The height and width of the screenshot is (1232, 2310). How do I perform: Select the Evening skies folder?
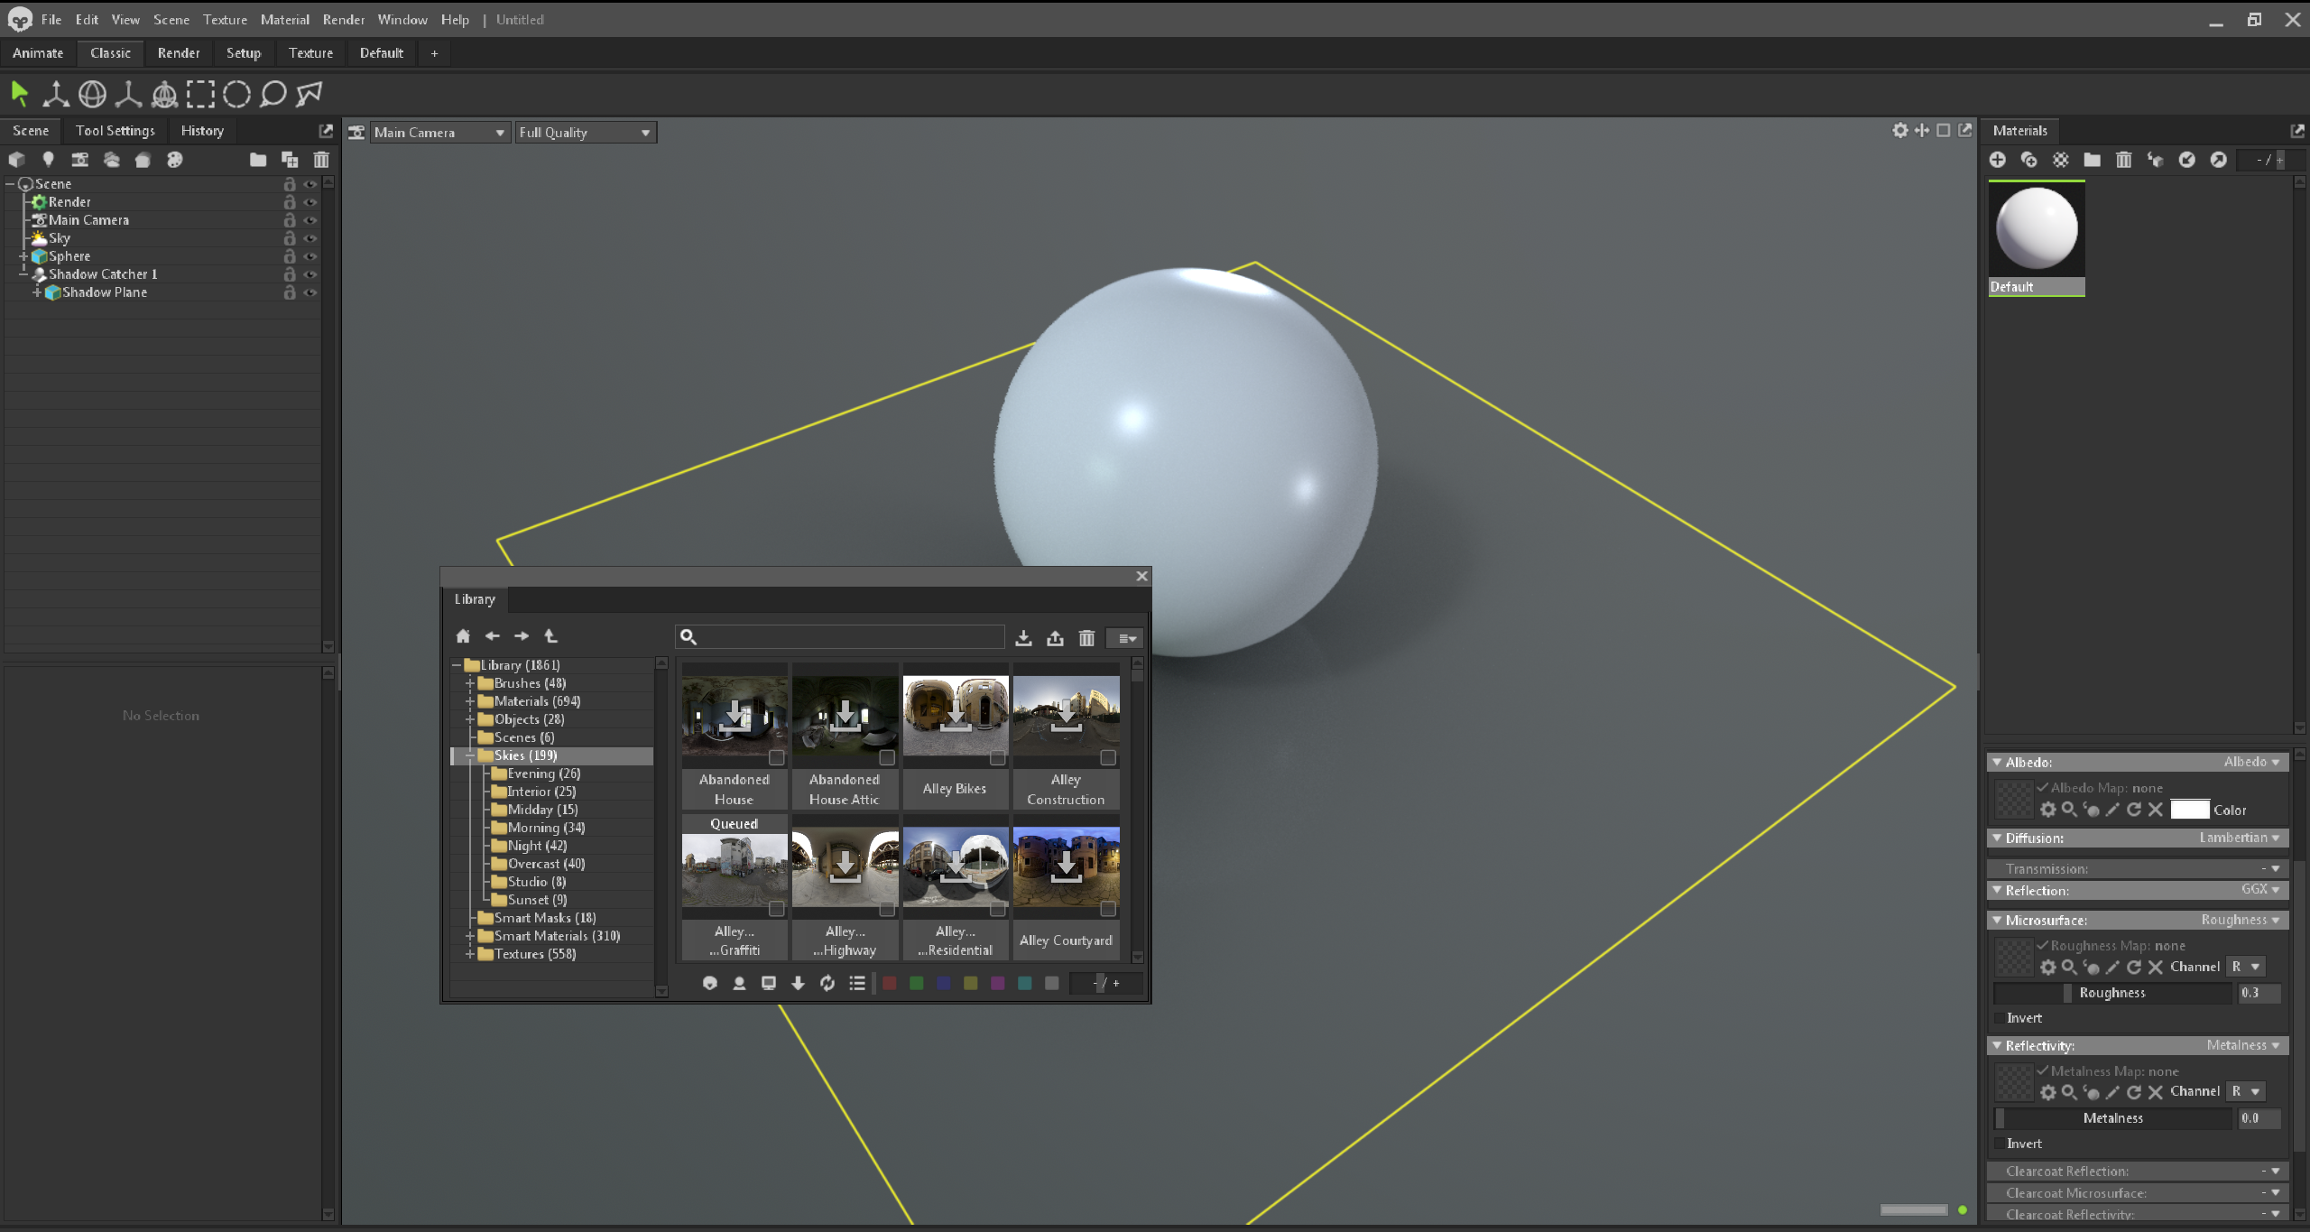pos(543,773)
